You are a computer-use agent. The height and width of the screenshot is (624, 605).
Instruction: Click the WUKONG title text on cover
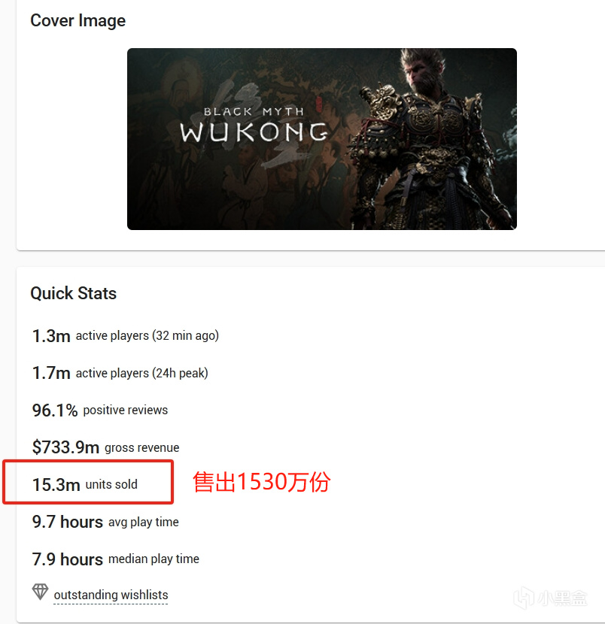[254, 132]
